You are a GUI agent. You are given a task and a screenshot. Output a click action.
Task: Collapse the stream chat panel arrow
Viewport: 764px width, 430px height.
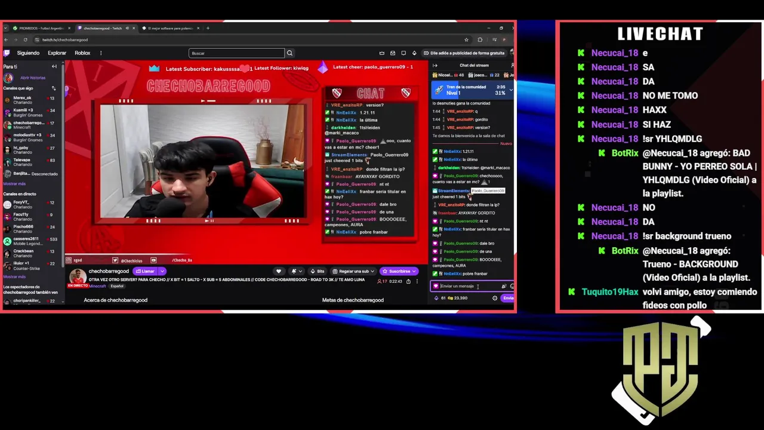[x=435, y=65]
